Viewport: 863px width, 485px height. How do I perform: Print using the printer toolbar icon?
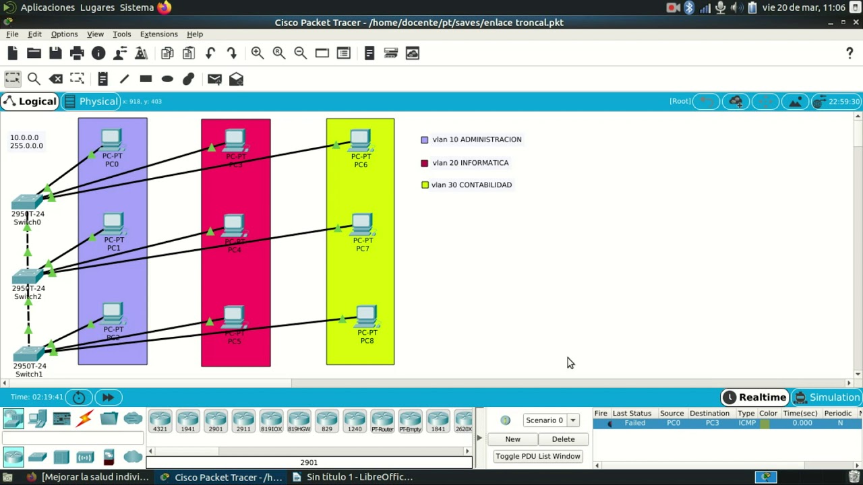pyautogui.click(x=77, y=53)
